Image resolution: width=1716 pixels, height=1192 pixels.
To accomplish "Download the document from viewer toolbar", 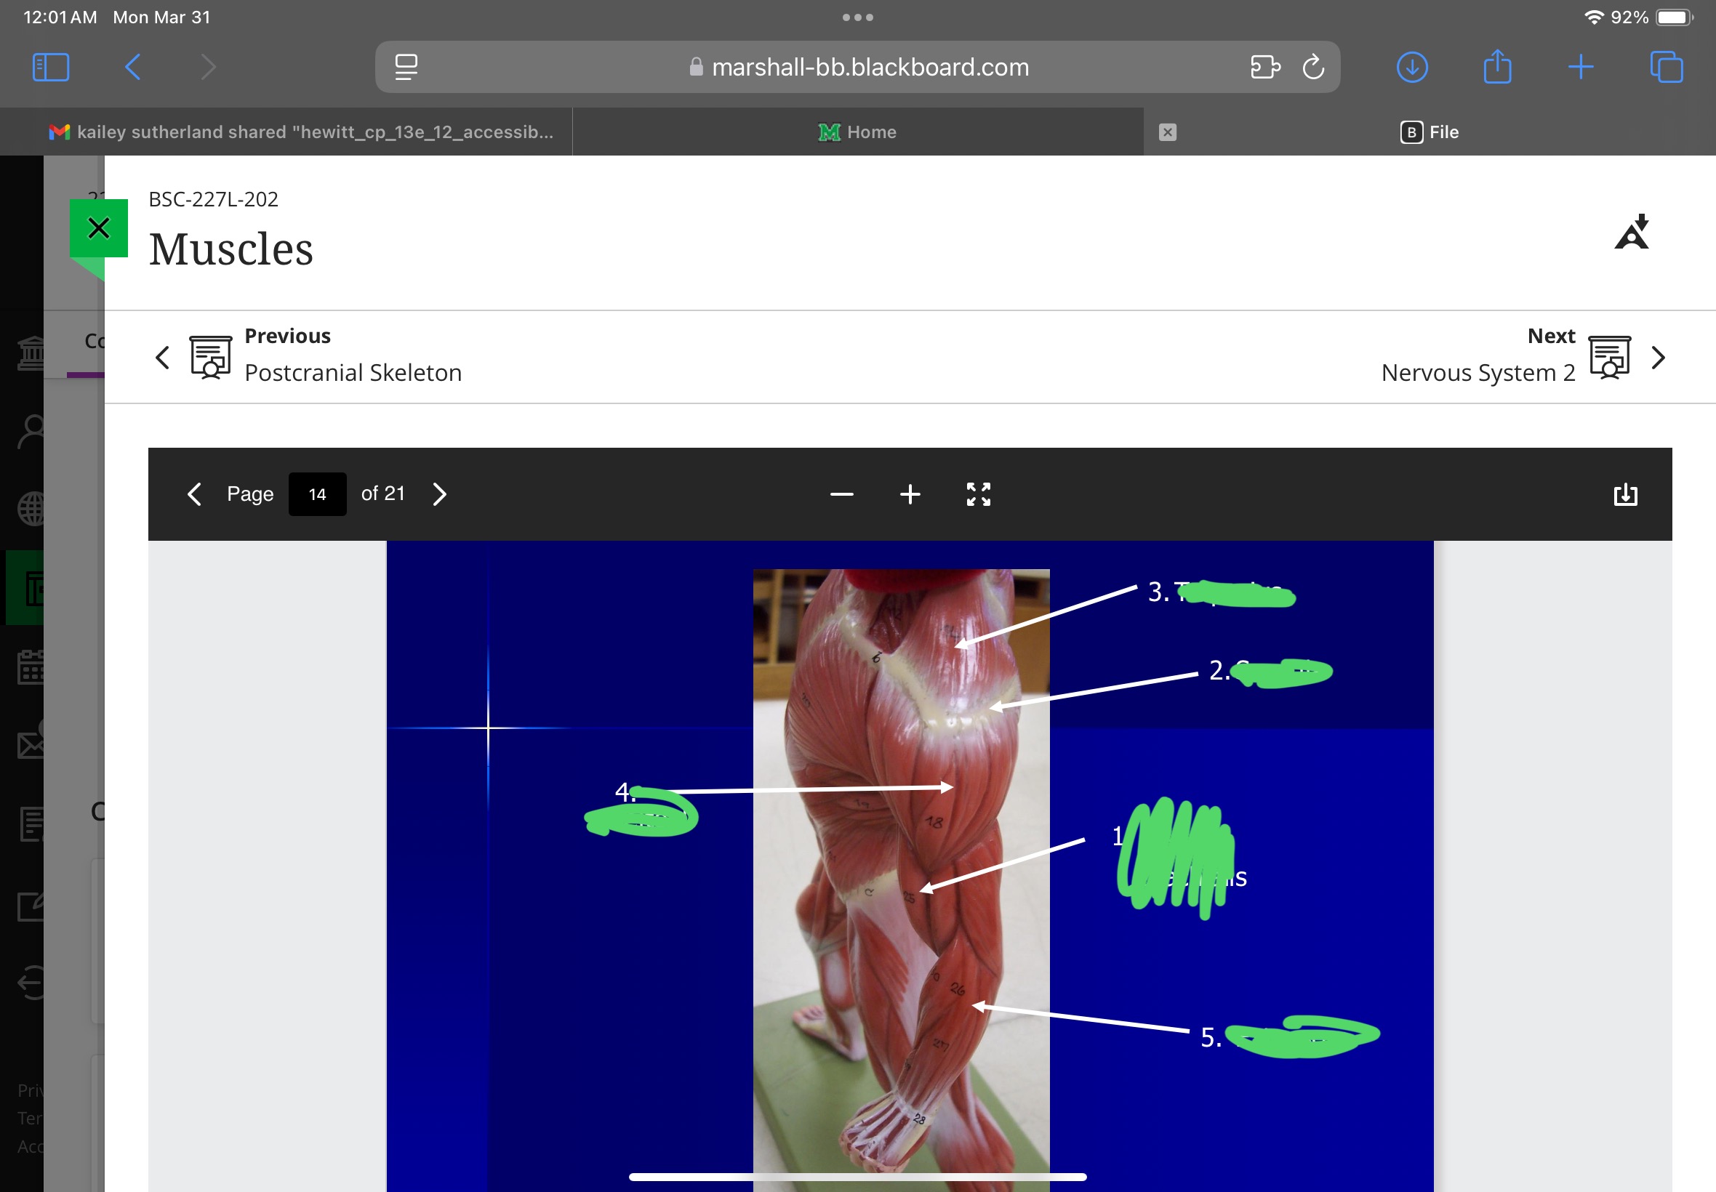I will click(1625, 494).
